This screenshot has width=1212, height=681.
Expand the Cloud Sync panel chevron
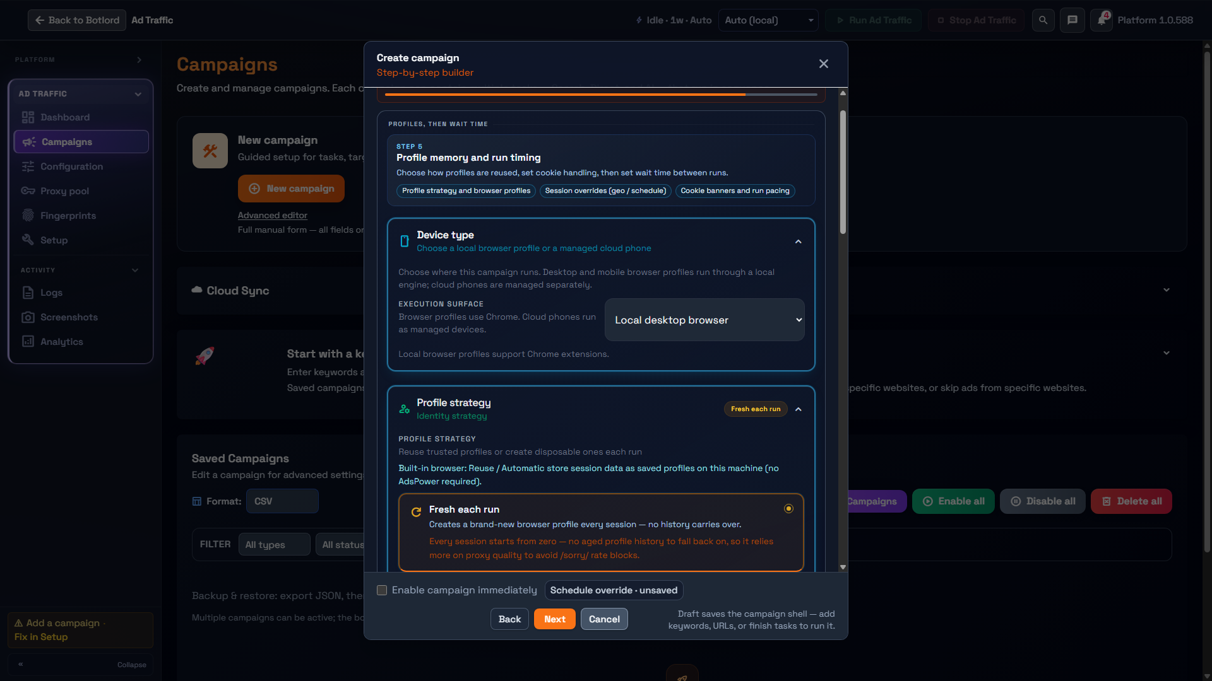click(1167, 290)
